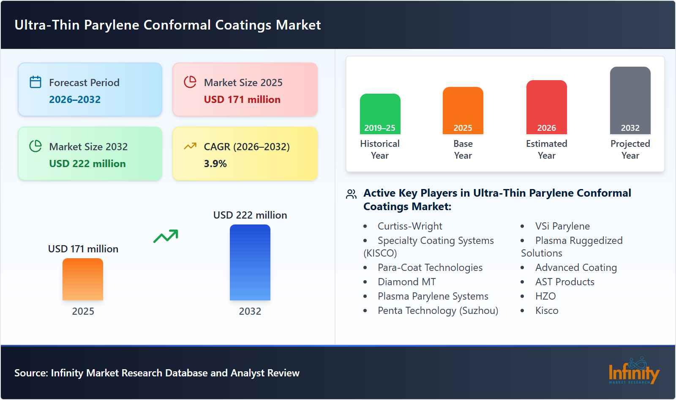This screenshot has height=400, width=676.
Task: Click 'Penta Technology (Suzhou)' list entry
Action: click(438, 311)
